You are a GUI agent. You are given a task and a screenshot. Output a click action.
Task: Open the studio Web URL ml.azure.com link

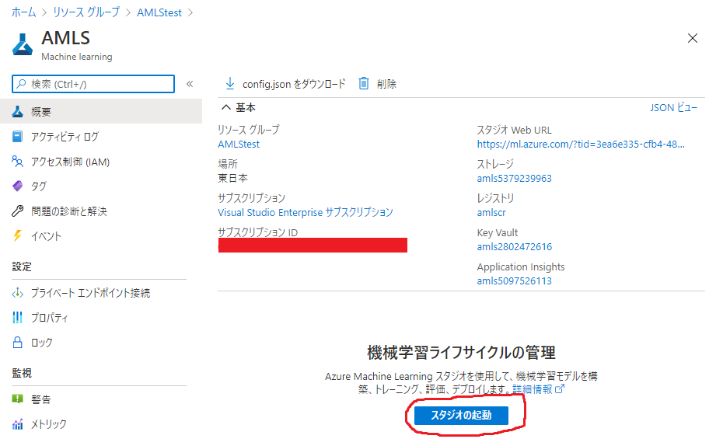tap(581, 145)
